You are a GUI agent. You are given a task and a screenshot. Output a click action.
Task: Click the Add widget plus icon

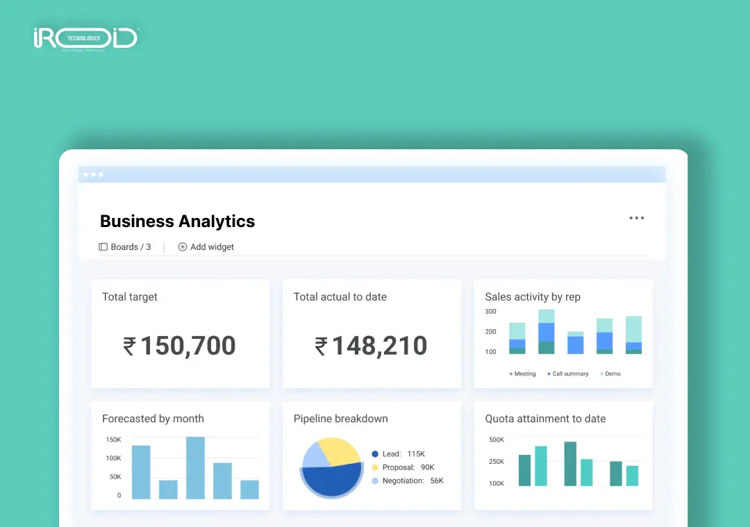(182, 246)
